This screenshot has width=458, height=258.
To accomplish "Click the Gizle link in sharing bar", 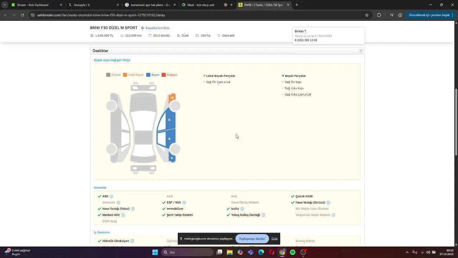I will coord(274,239).
